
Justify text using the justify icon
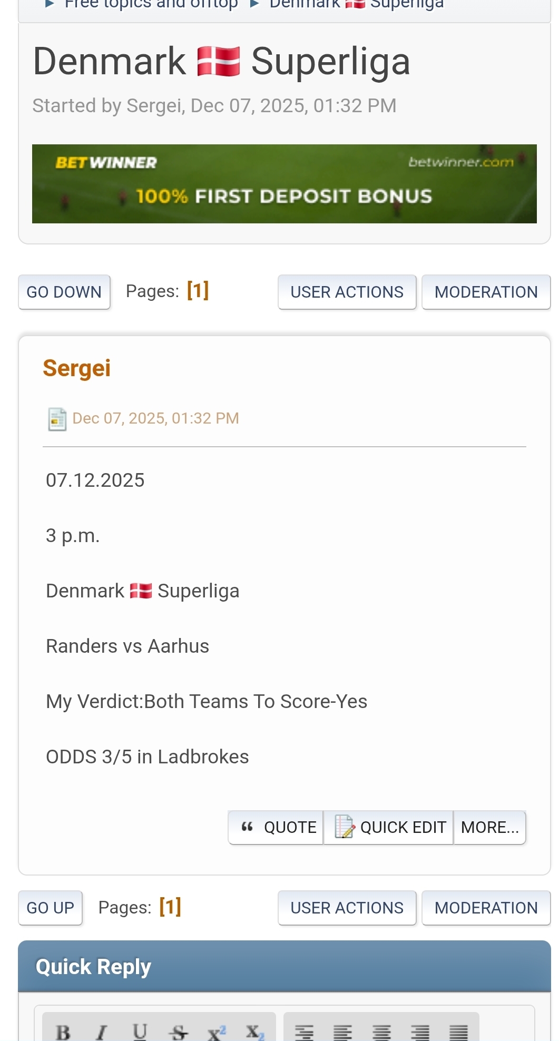point(458,1032)
